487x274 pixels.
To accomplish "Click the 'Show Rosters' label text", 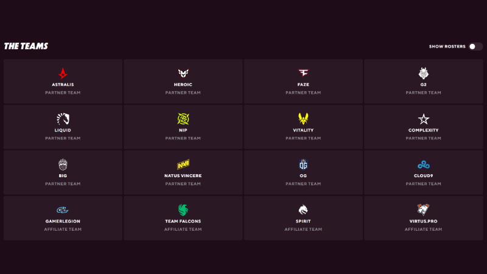I will tap(447, 46).
